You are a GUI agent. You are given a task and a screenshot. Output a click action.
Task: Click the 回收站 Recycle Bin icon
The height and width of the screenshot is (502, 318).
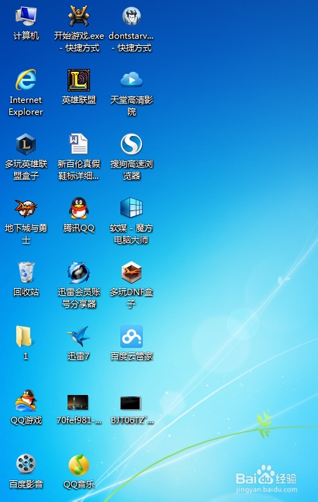coord(26,272)
